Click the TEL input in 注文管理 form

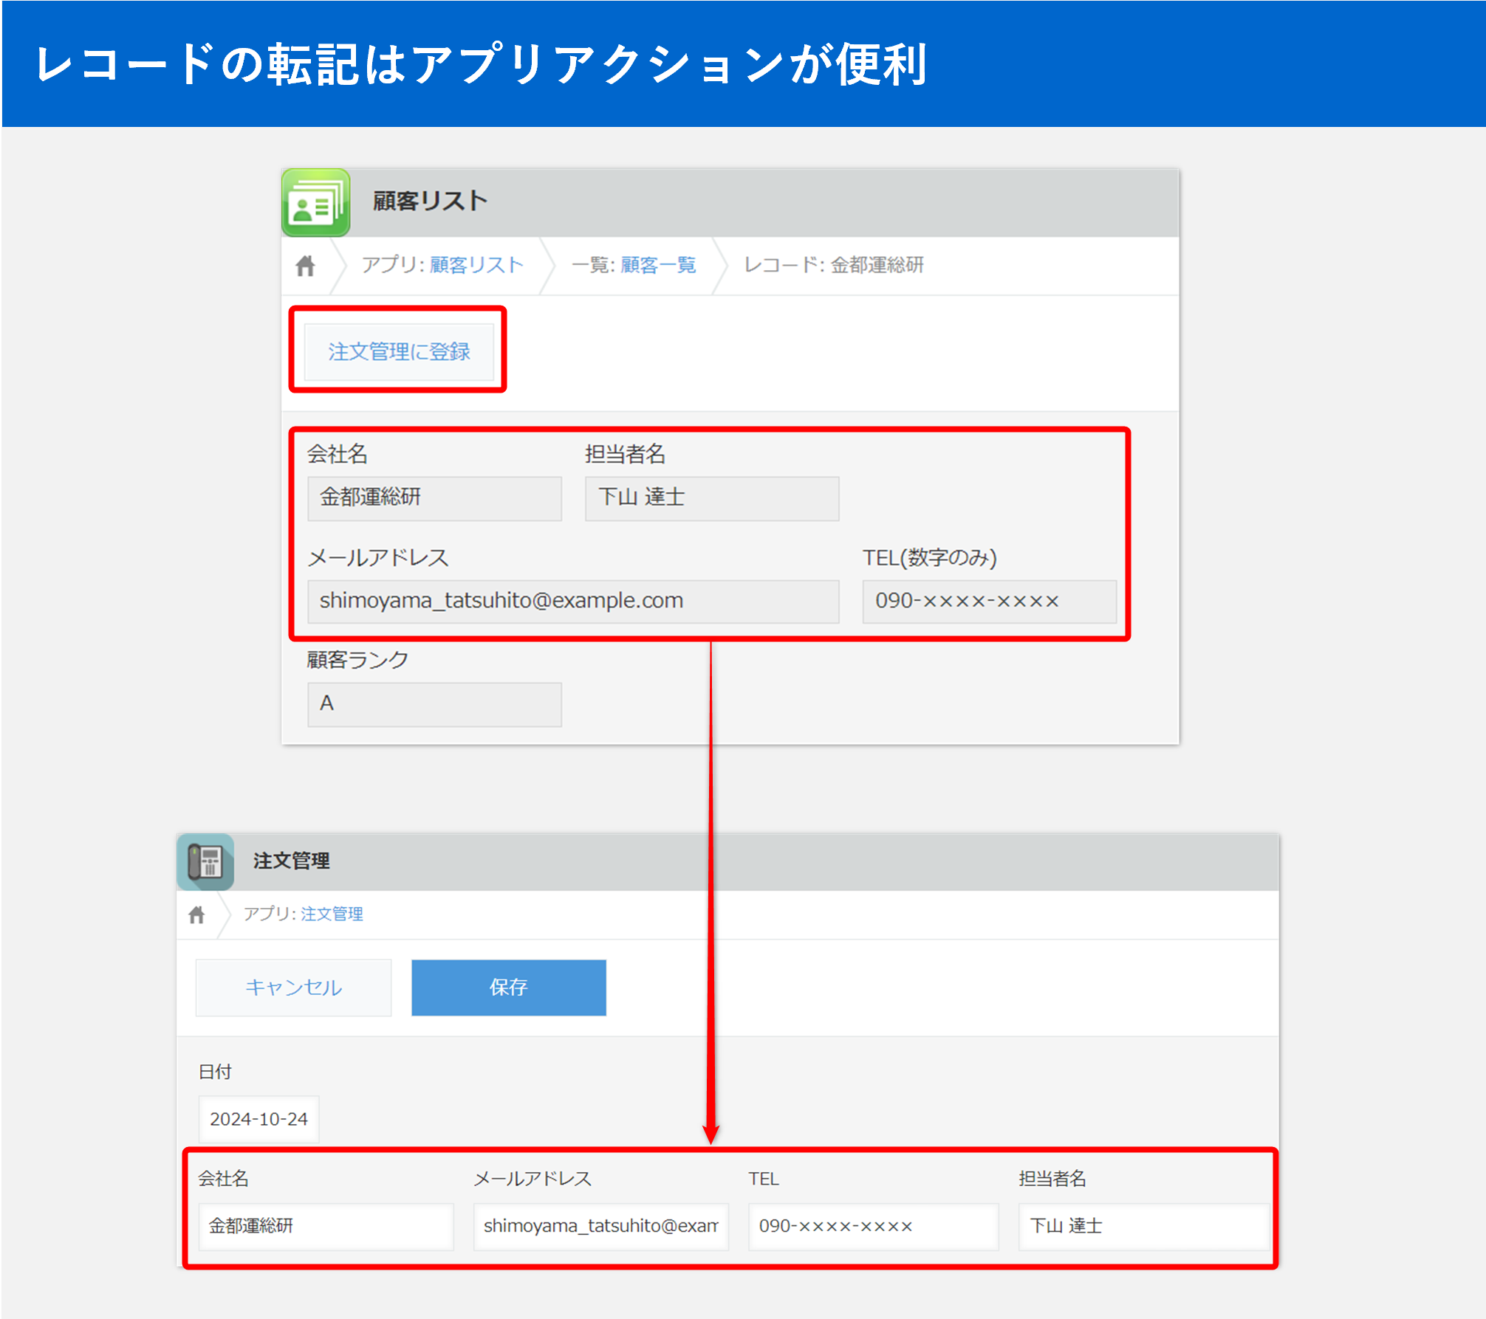tap(873, 1226)
